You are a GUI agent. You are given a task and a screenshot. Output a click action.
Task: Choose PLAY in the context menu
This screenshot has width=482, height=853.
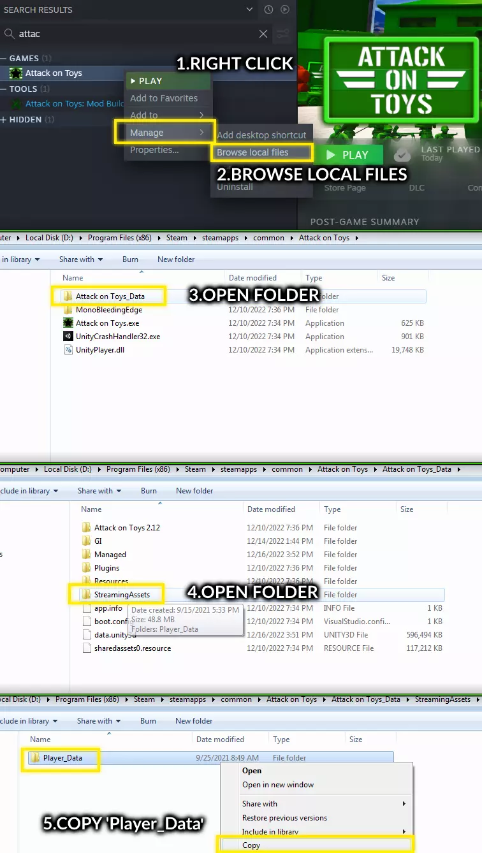(168, 81)
